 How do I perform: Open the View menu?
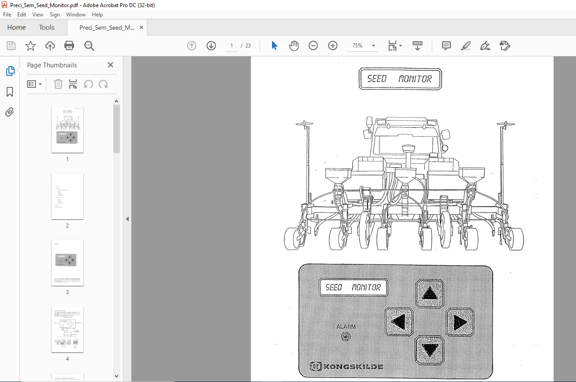click(x=38, y=15)
